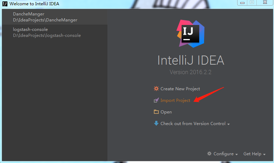Close the Welcome to IntelliJ IDEA window
274x163 pixels.
[x=265, y=2]
